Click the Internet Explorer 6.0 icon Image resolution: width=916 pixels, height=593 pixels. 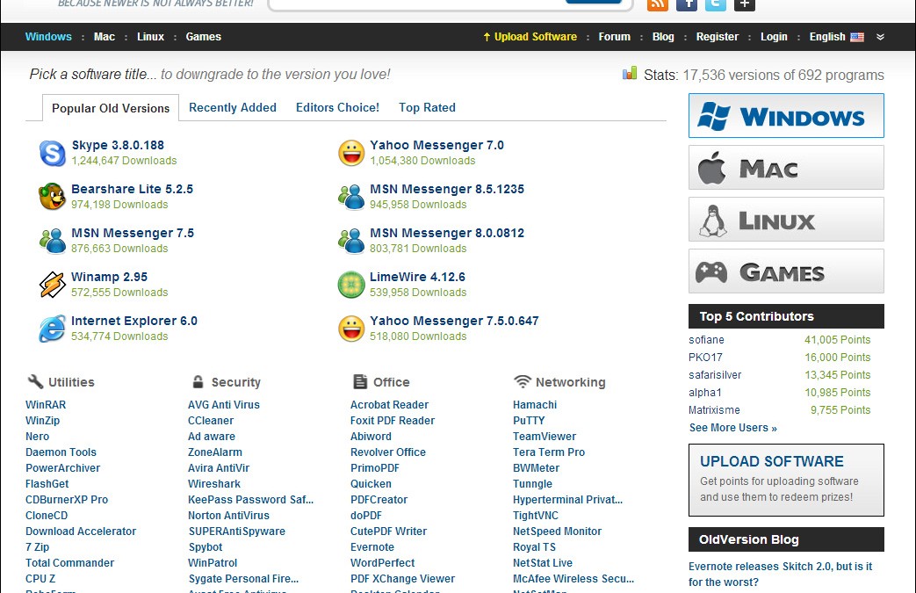point(53,329)
